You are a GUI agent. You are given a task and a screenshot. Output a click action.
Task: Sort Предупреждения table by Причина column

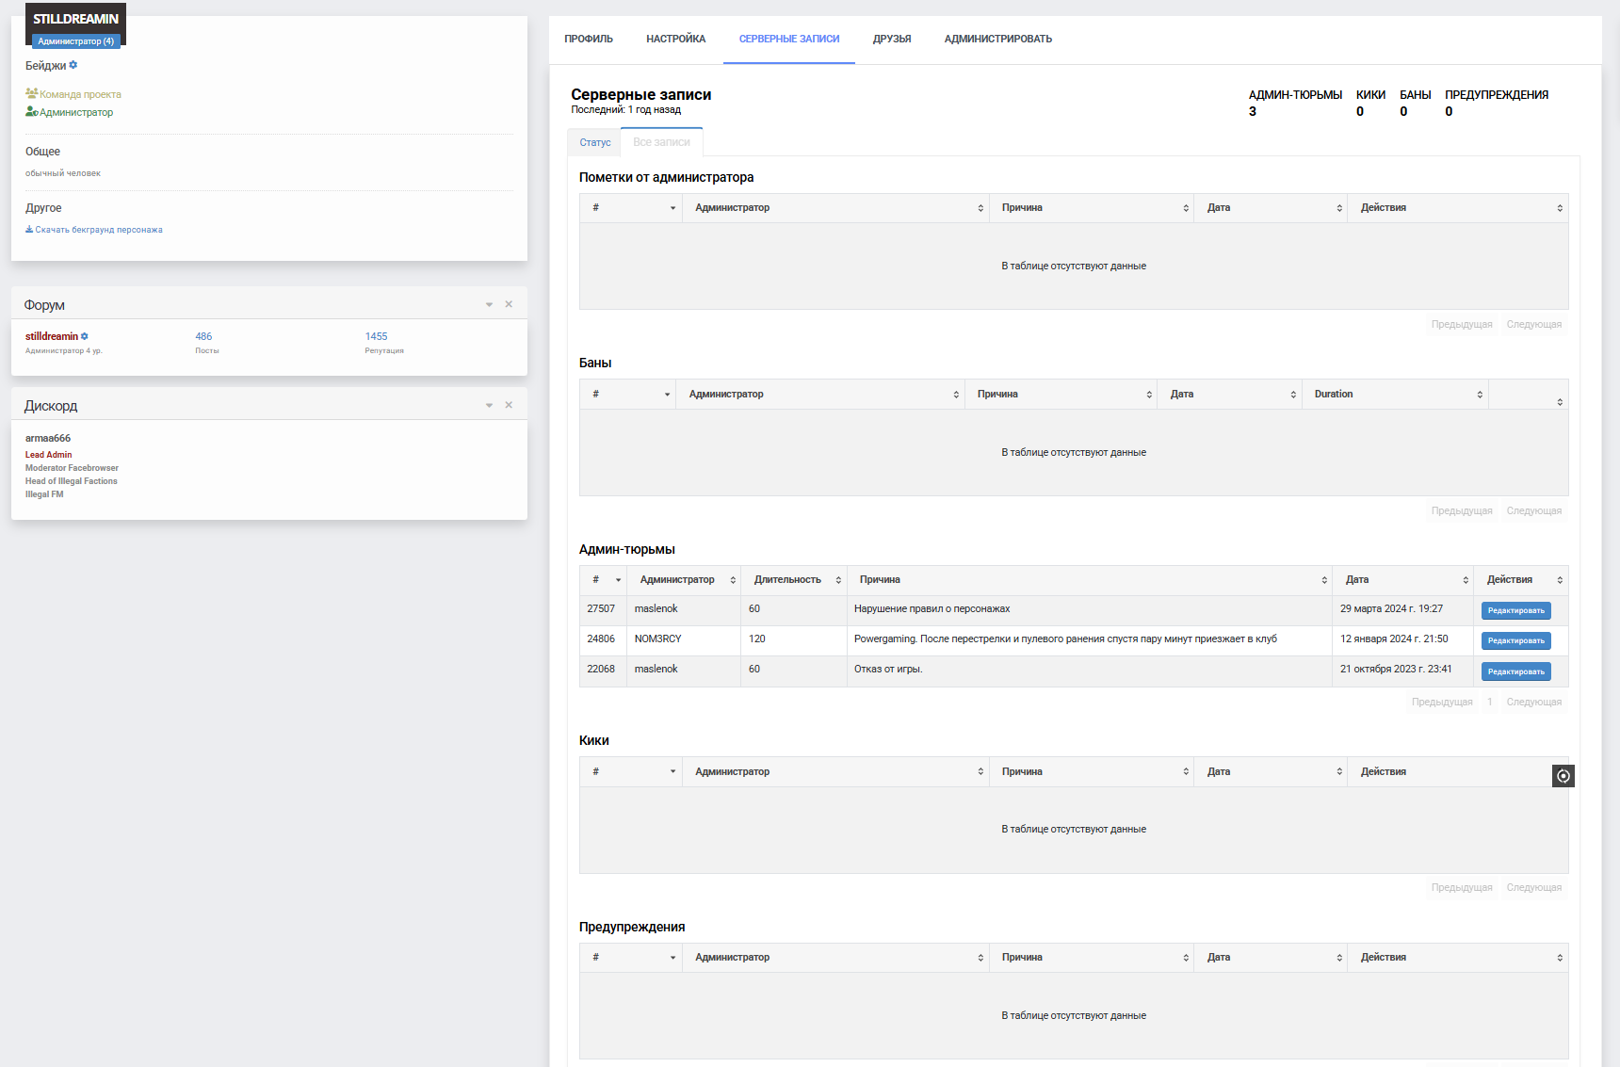(x=1092, y=958)
